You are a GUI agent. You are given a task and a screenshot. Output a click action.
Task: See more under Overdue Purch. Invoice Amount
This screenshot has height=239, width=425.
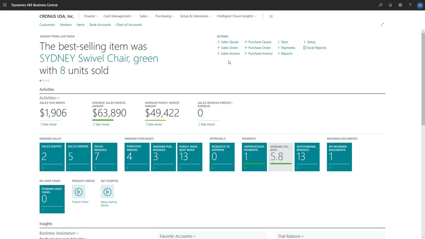(154, 124)
